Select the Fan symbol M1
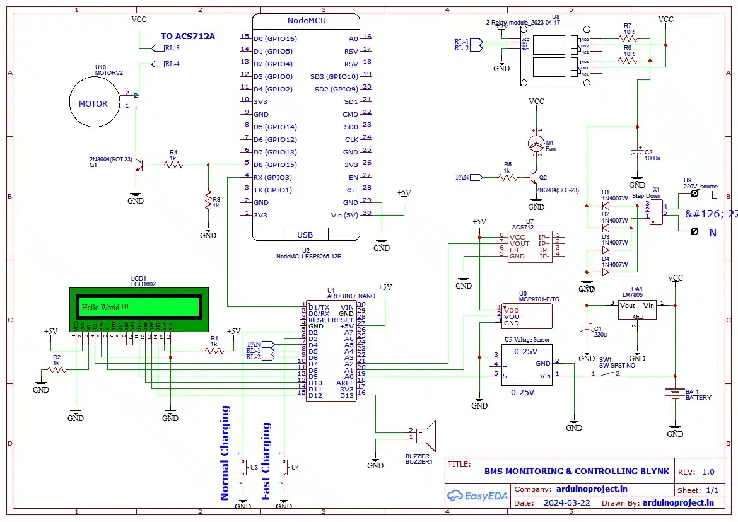 pyautogui.click(x=535, y=142)
